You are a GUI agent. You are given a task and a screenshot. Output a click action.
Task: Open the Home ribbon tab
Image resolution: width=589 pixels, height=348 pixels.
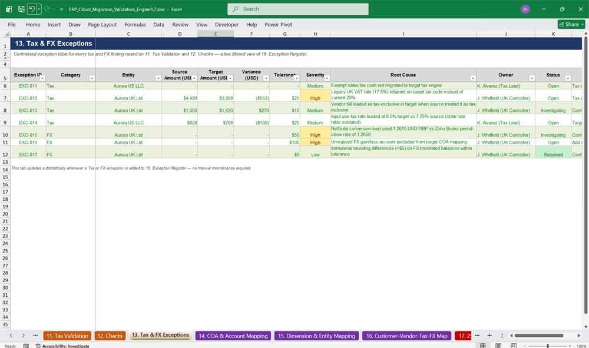tap(33, 24)
